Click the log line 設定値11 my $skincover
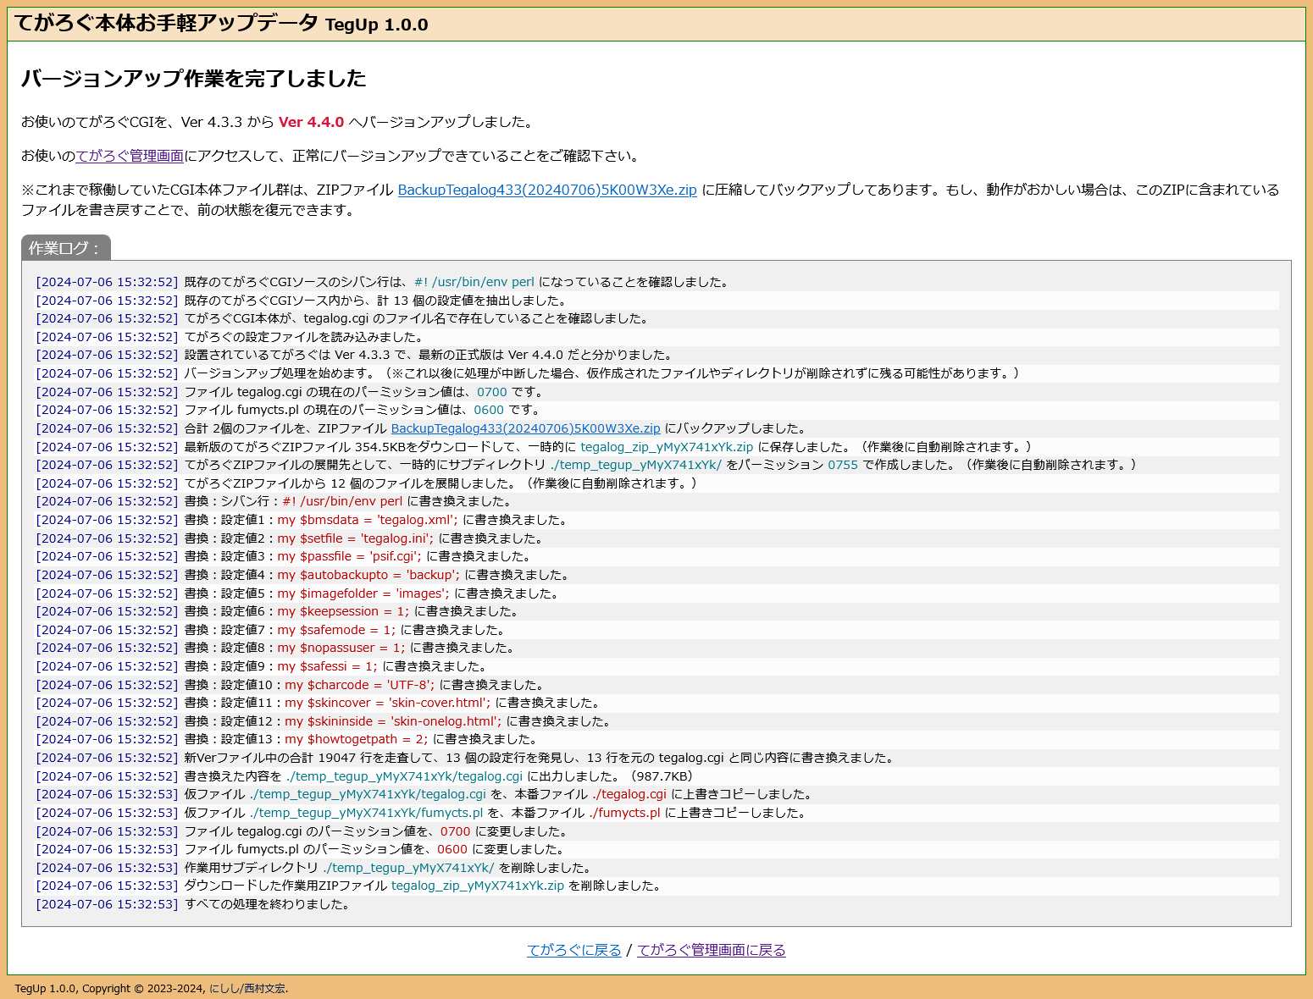 (656, 703)
